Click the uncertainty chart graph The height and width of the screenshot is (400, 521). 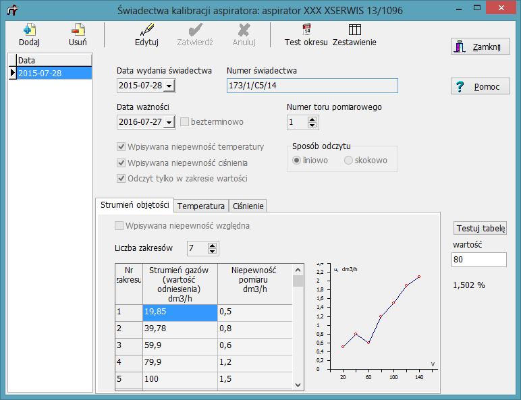pyautogui.click(x=376, y=322)
